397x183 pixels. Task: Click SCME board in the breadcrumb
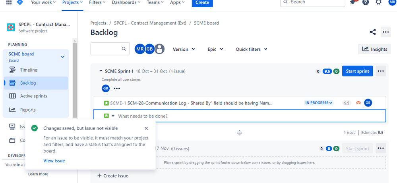point(206,23)
